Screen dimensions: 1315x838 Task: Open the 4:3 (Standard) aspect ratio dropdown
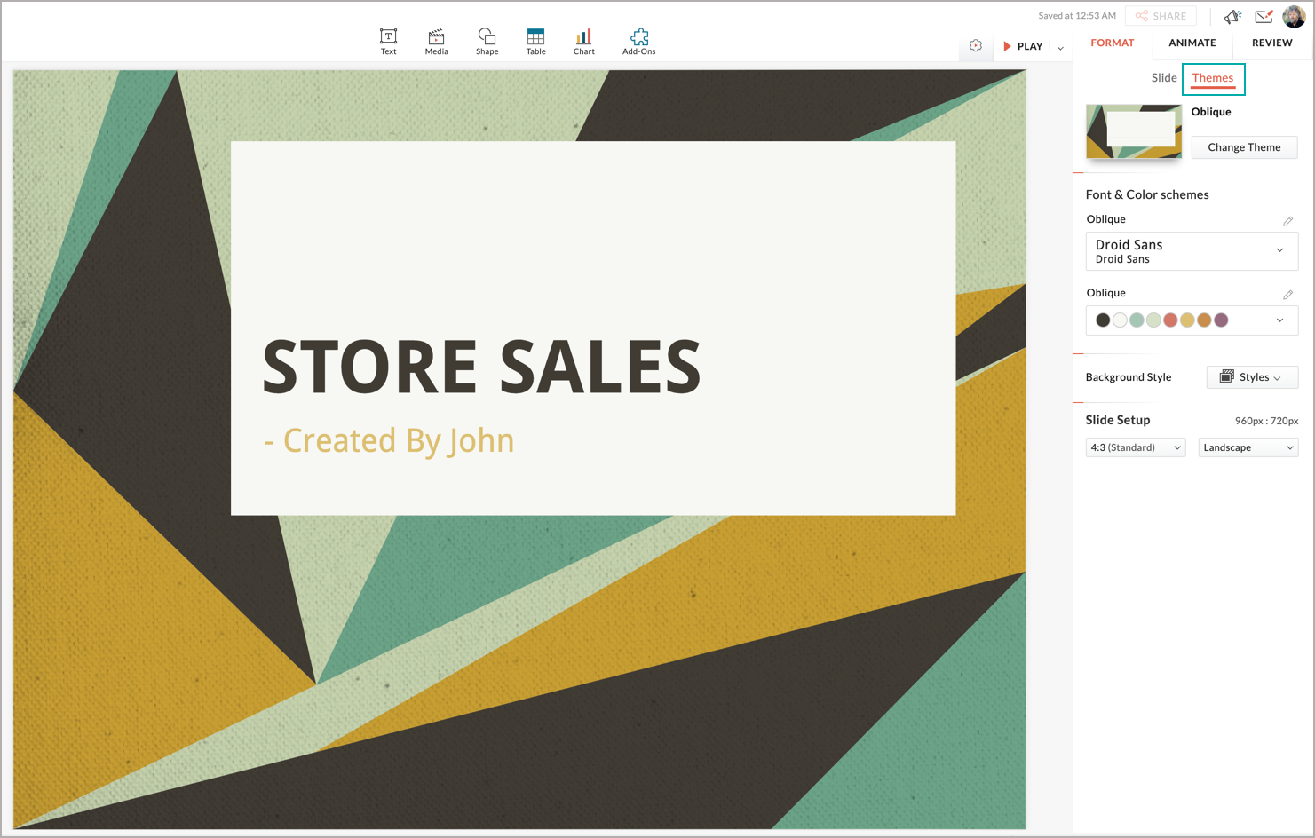pyautogui.click(x=1136, y=447)
